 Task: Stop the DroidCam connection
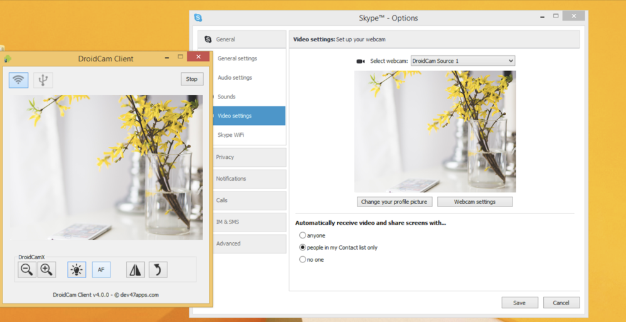tap(192, 79)
